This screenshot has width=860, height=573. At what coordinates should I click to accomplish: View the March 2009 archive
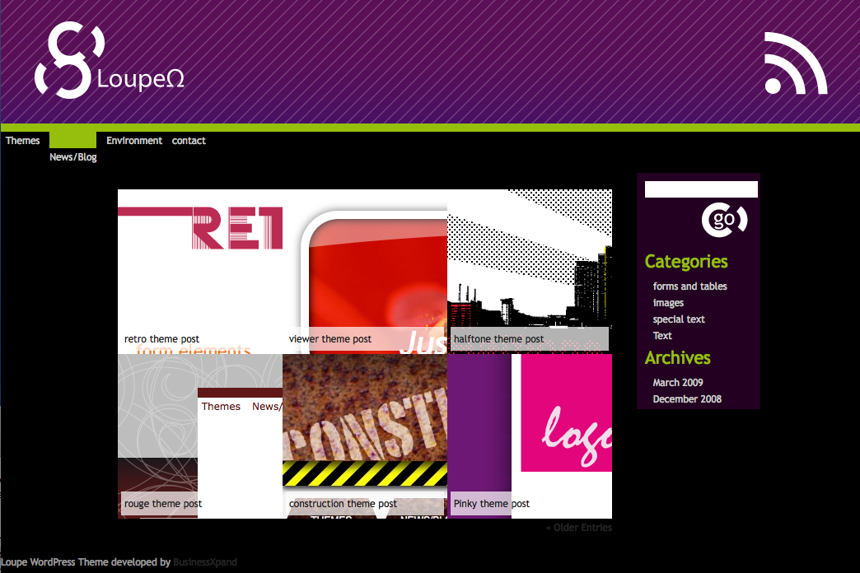coord(678,383)
